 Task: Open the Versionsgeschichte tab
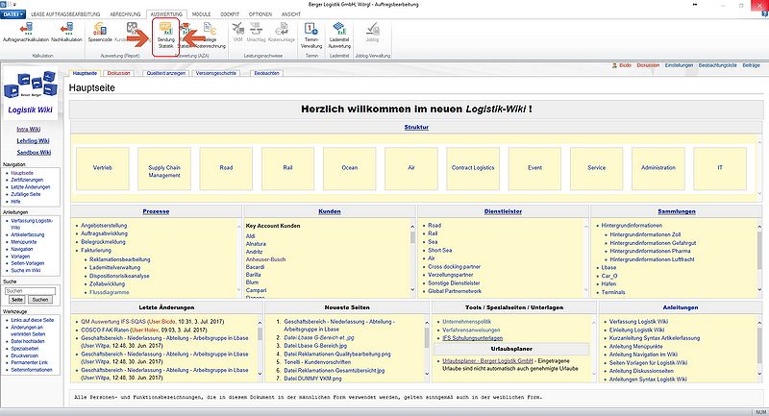click(215, 73)
